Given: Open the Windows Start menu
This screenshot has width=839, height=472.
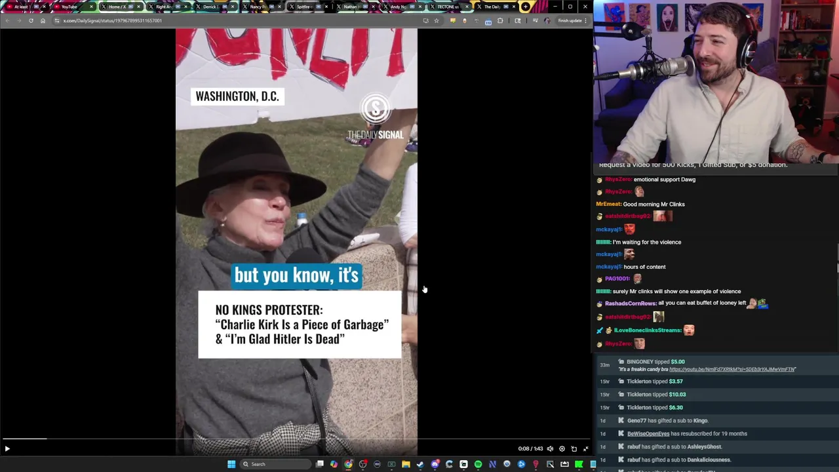Looking at the screenshot, I should (x=231, y=464).
